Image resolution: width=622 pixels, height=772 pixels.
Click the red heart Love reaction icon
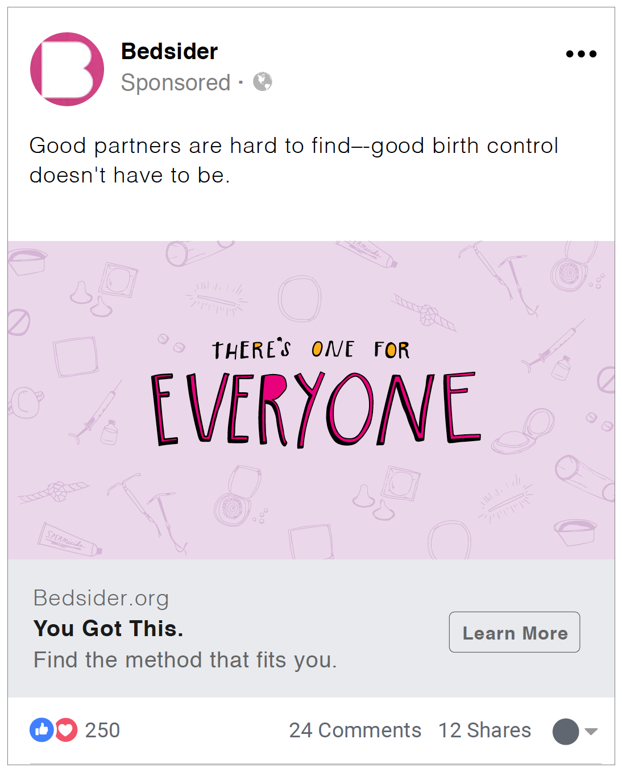[x=66, y=730]
